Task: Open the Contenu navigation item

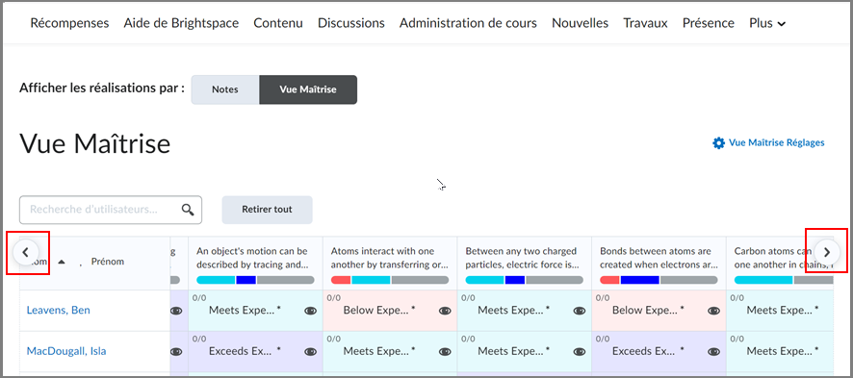Action: tap(278, 23)
